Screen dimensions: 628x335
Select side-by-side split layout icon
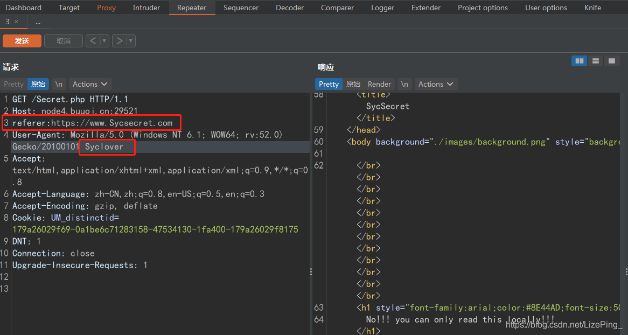pos(579,61)
